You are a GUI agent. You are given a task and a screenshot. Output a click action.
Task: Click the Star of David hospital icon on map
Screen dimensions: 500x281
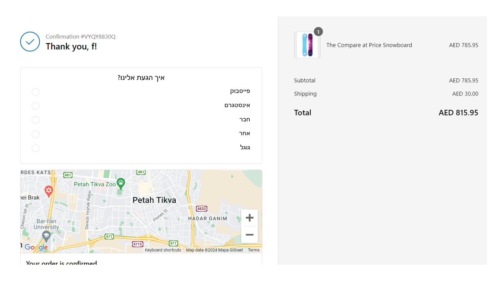[x=48, y=190]
